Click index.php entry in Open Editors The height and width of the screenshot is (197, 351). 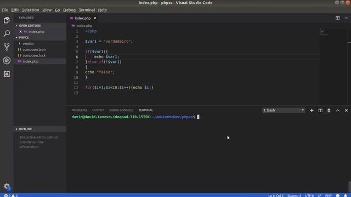(x=36, y=32)
